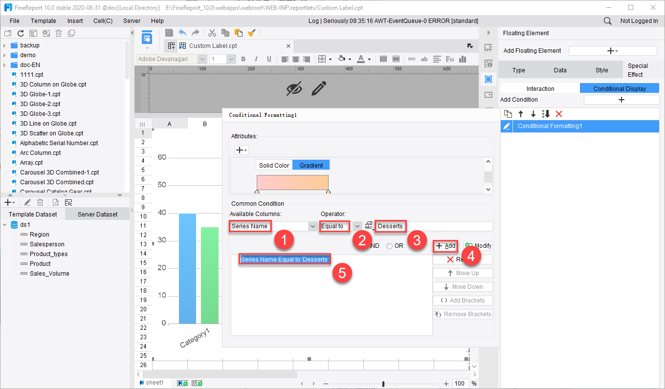The image size is (665, 389).
Task: Click the Not Logged In link
Action: coord(639,21)
